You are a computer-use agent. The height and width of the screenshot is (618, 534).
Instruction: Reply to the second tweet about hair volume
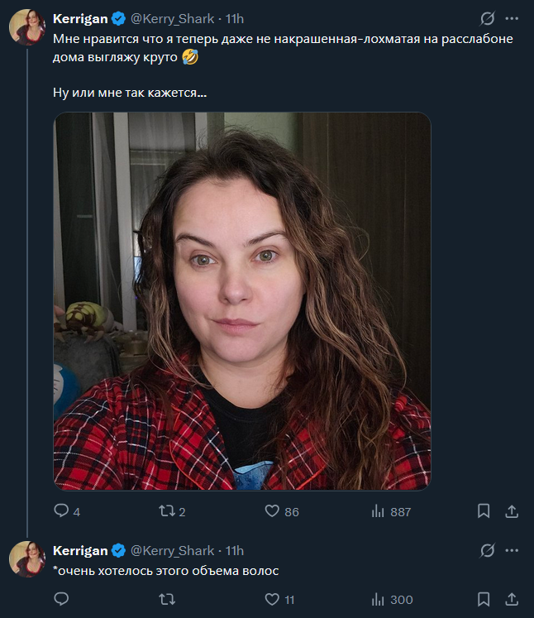coord(60,599)
